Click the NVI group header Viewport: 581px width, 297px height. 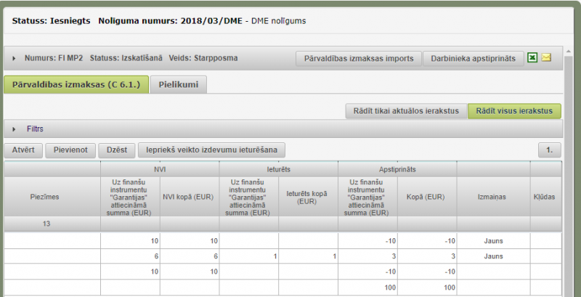point(160,170)
